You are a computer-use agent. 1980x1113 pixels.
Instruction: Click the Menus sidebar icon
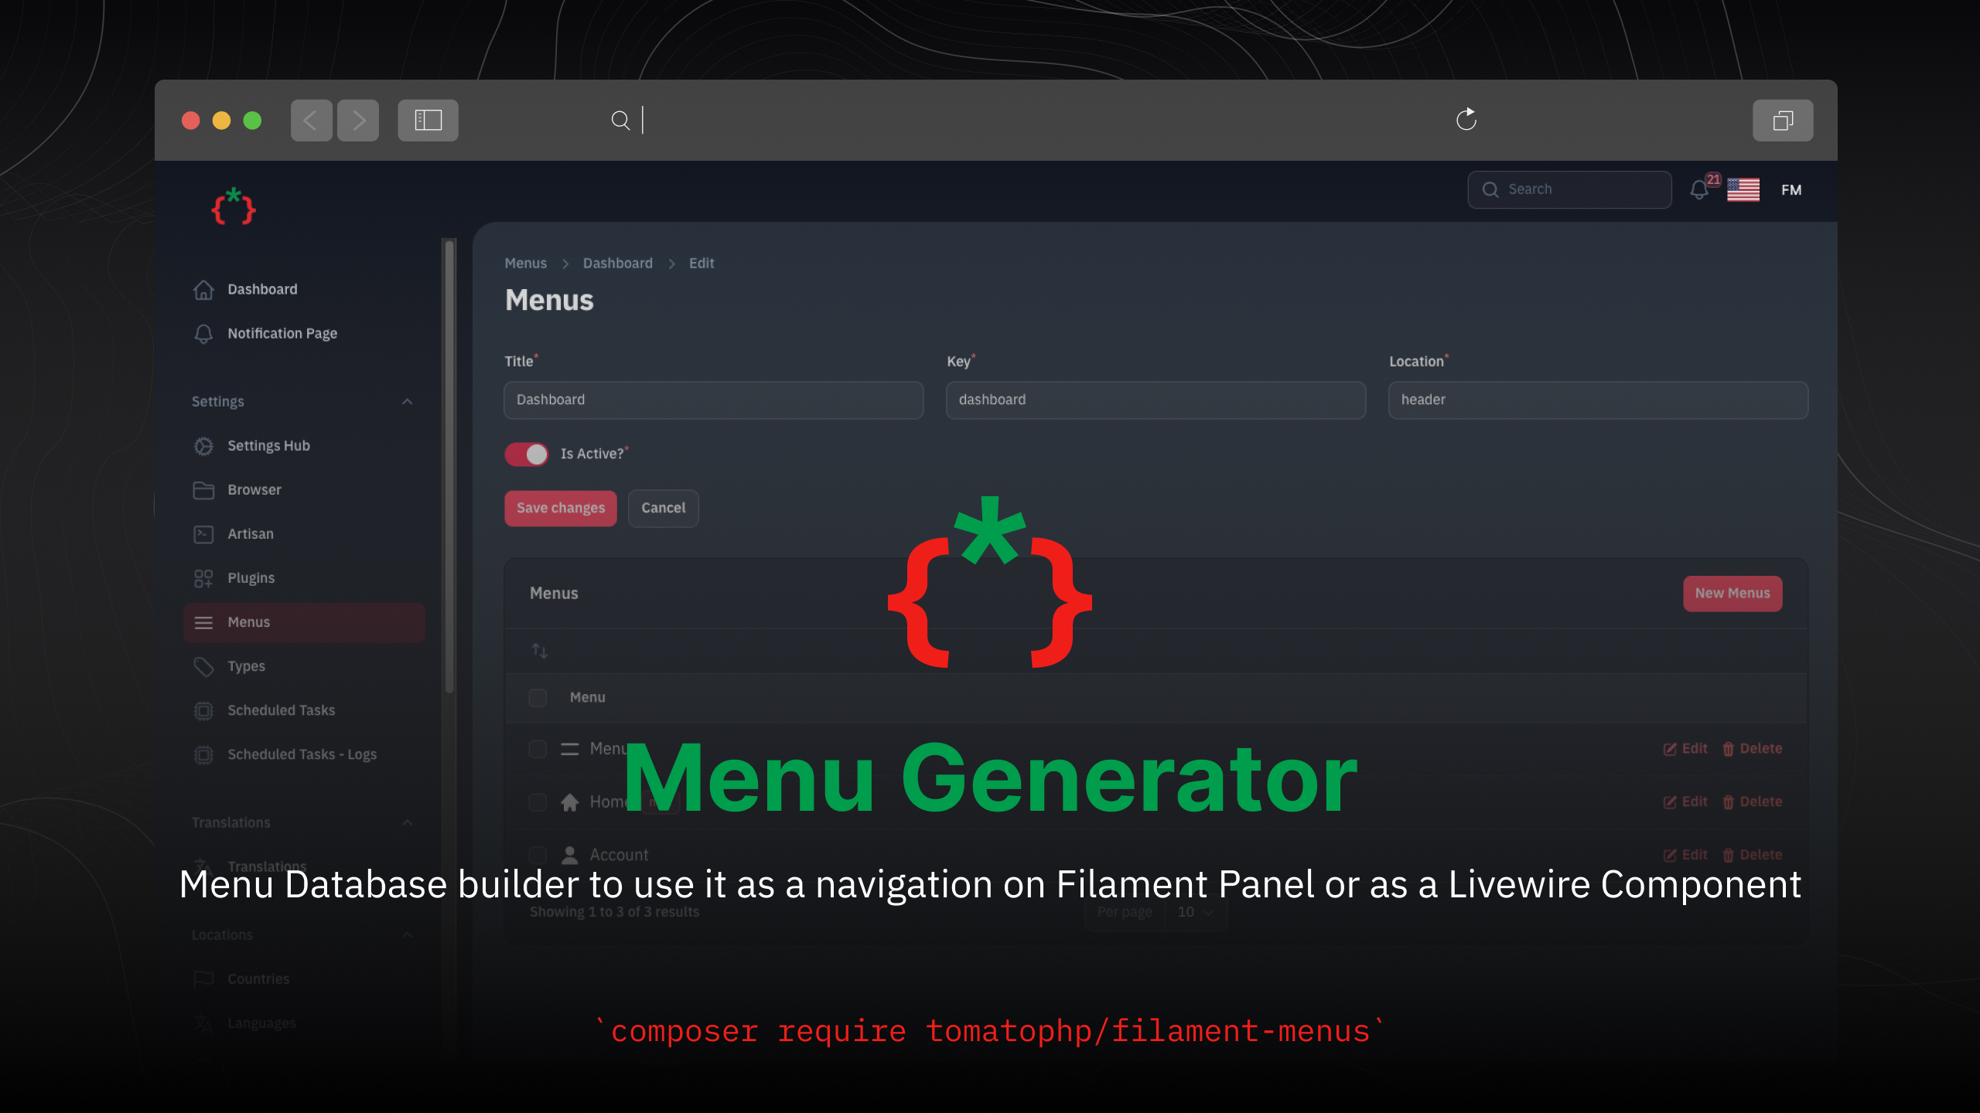coord(204,621)
